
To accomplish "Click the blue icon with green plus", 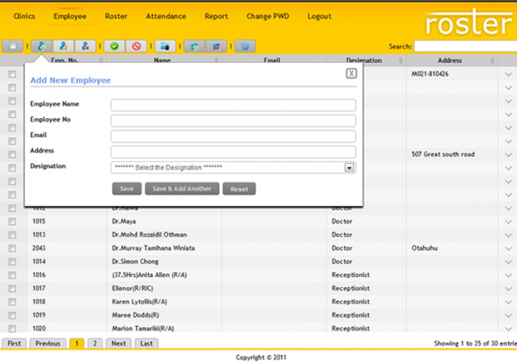I will [x=194, y=46].
